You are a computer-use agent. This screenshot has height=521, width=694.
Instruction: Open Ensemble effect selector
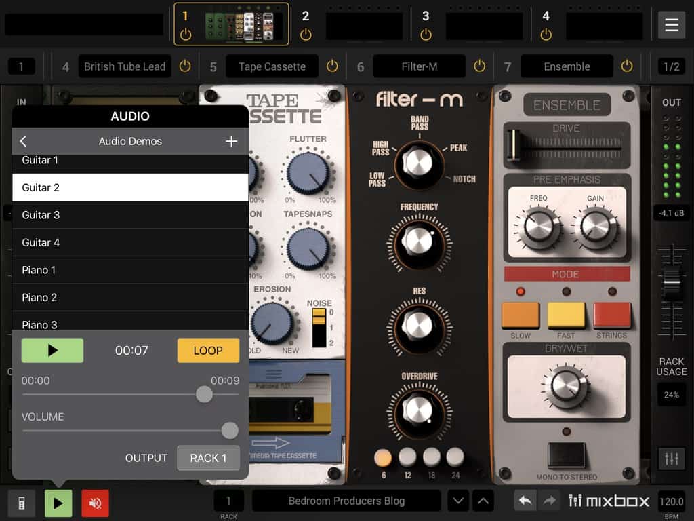[567, 66]
